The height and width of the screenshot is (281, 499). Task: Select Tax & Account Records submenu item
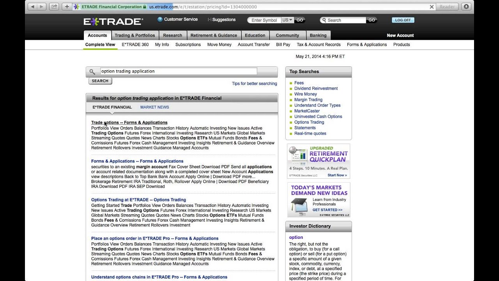click(319, 44)
